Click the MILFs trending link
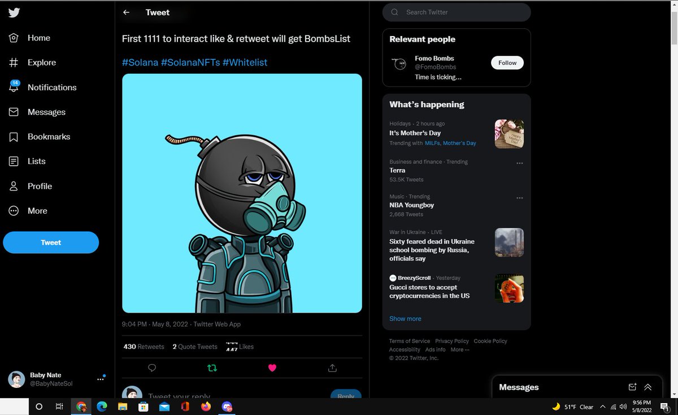 click(x=432, y=143)
